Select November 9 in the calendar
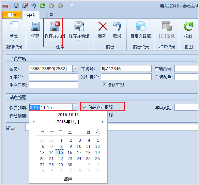The image size is (199, 185). [71, 146]
